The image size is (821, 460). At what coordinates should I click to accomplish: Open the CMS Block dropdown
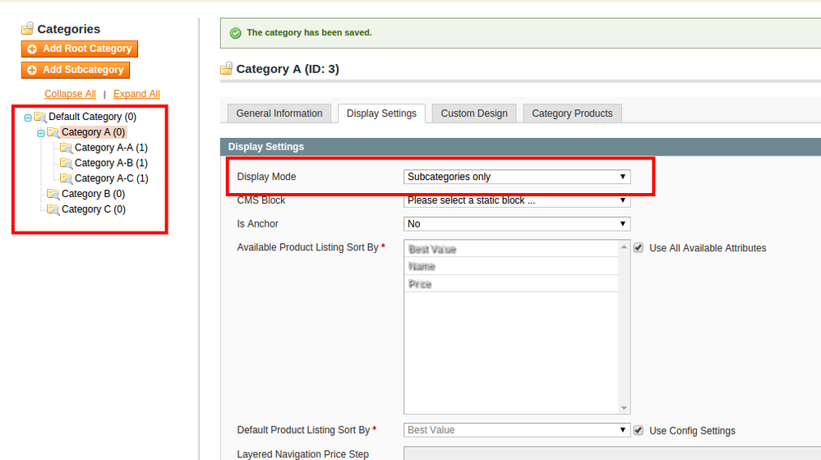coord(517,200)
